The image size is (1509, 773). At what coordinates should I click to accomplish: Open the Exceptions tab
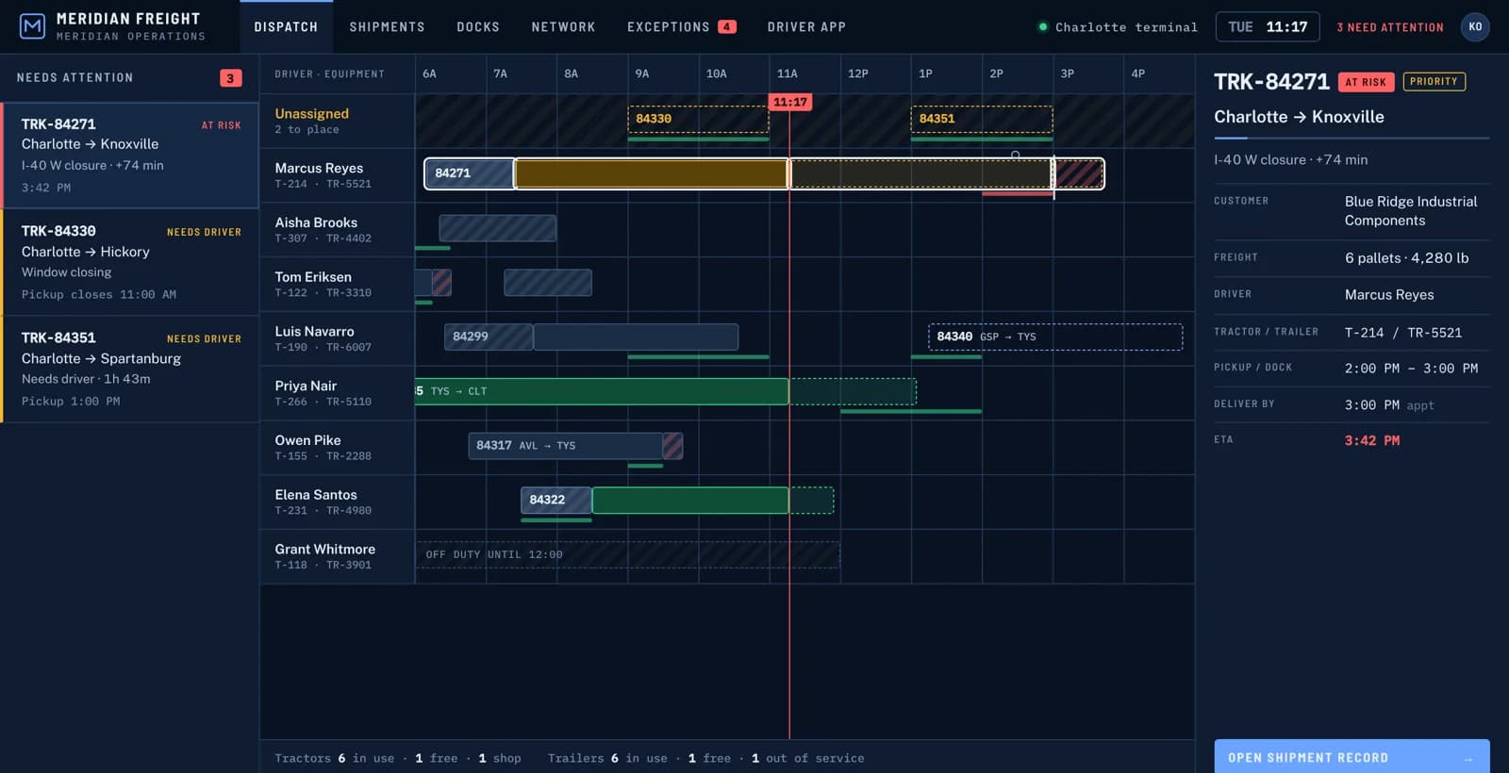pos(681,26)
